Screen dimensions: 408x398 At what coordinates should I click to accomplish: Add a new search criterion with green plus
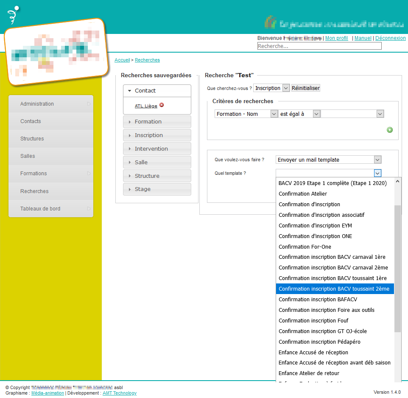pyautogui.click(x=389, y=130)
